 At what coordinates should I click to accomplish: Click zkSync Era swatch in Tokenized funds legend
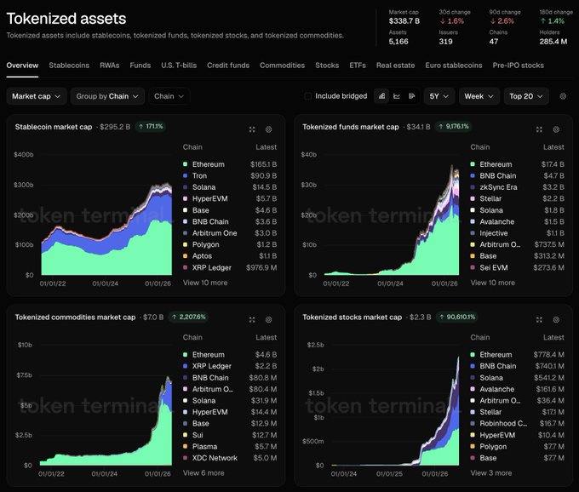(x=473, y=187)
